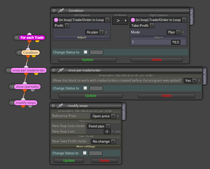Click input connector atop close (partially) block

[x=25, y=83]
